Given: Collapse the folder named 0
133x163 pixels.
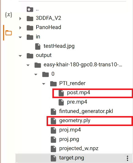Looking at the screenshot, I should point(36,75).
